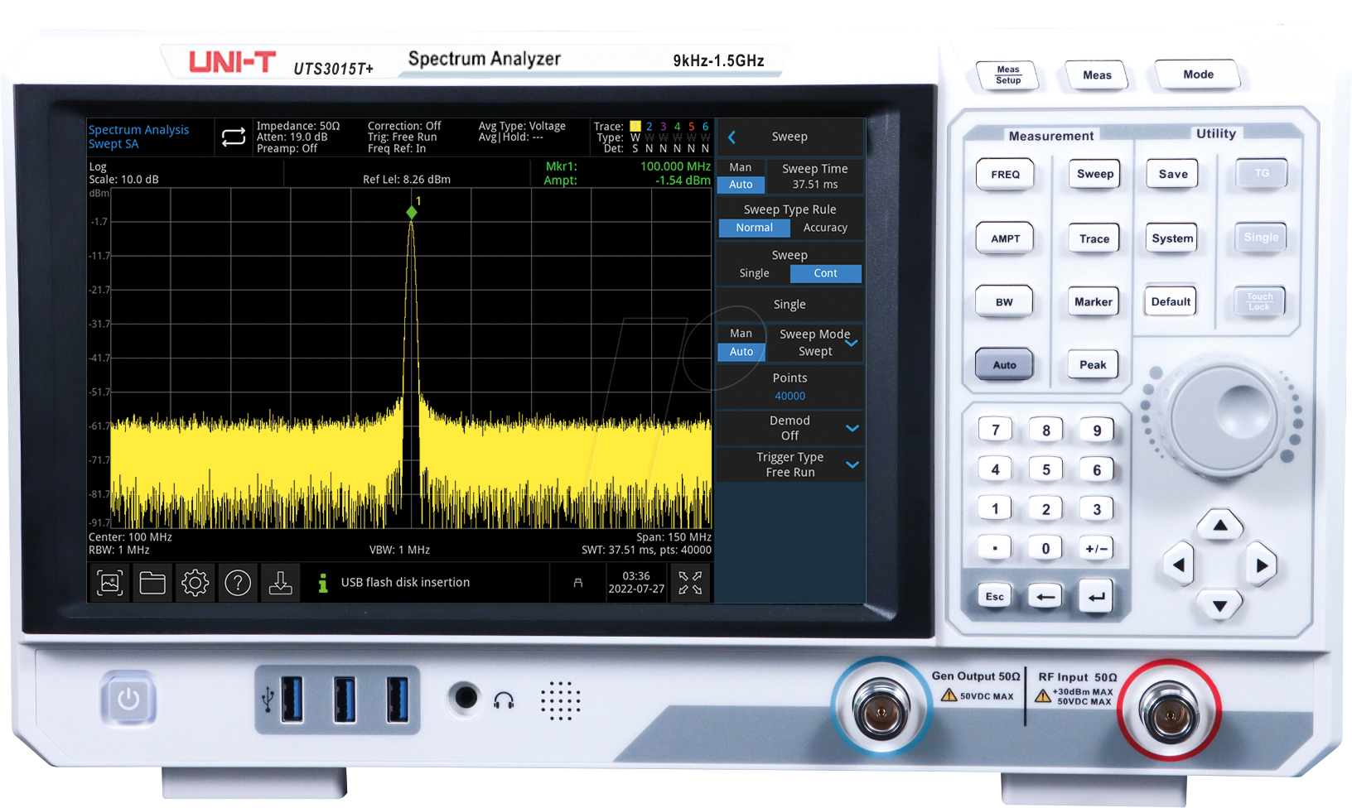Open the file manager folder icon
This screenshot has width=1352, height=808.
[152, 583]
